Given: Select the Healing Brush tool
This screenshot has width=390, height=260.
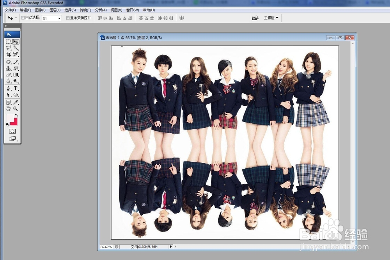Looking at the screenshot, I should pyautogui.click(x=8, y=62).
